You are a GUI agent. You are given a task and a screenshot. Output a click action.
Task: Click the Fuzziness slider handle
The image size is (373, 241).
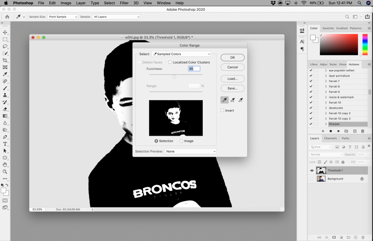pyautogui.click(x=174, y=76)
